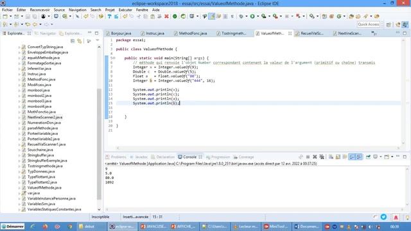Toggle Show Whitespace Characters pilcrow icon

[232, 16]
